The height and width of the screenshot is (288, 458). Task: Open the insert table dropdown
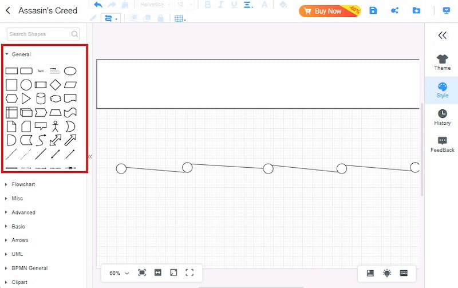pos(180,18)
